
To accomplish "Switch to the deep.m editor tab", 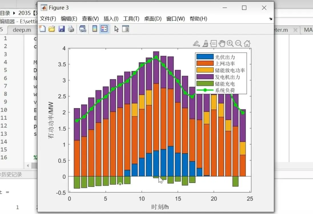I will (22, 30).
